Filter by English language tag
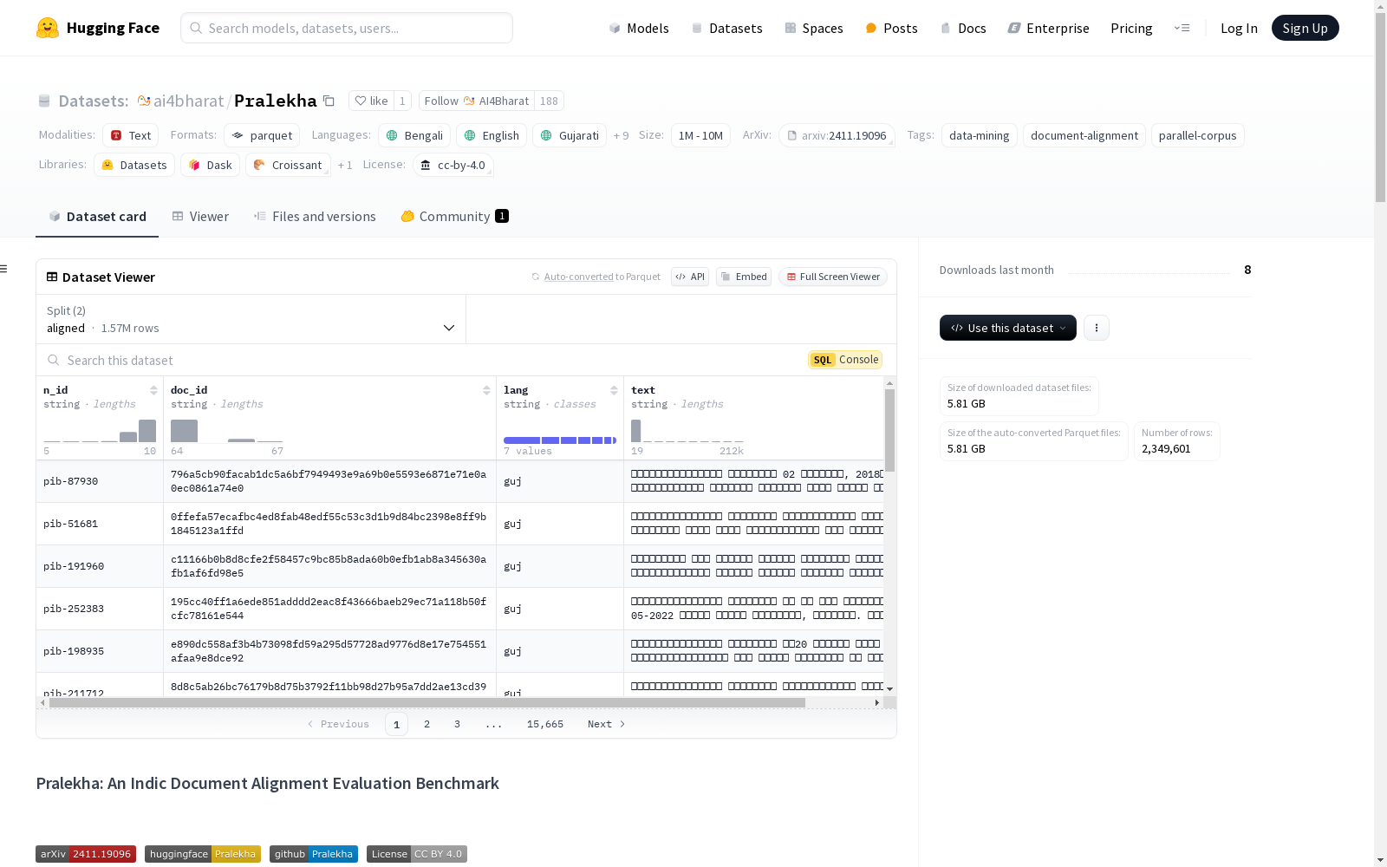Viewport: 1387px width, 867px height. tap(492, 135)
